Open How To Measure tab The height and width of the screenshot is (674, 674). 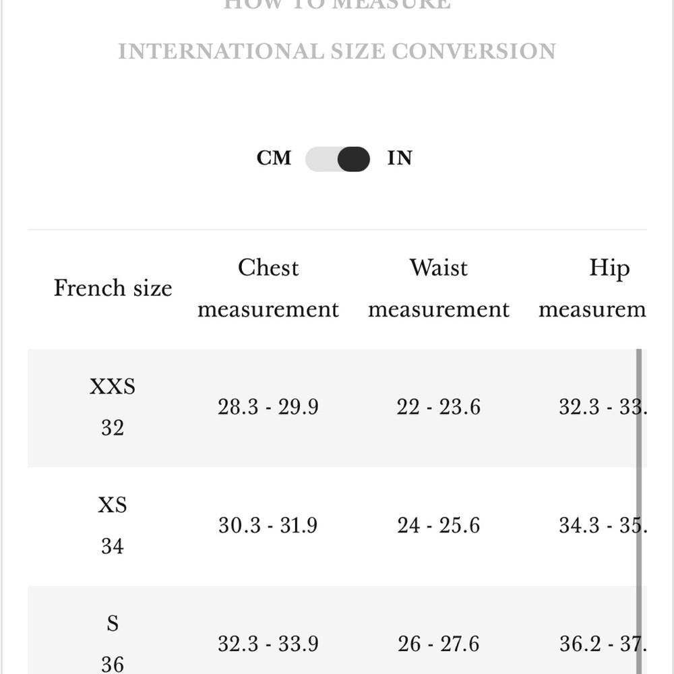[x=337, y=4]
